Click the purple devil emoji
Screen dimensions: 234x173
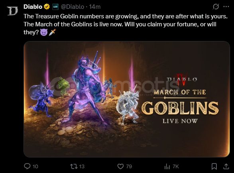click(44, 32)
